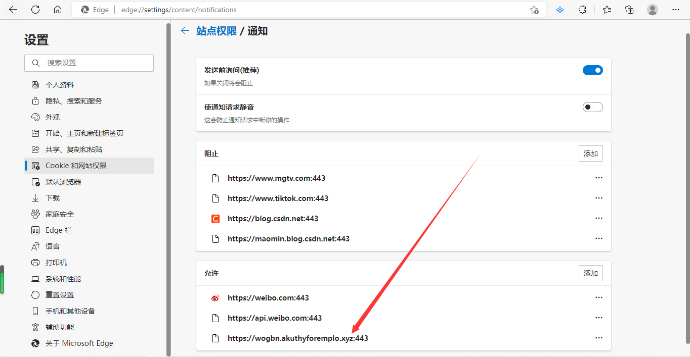Open 重置设置 section
Viewport: 690px width, 357px height.
coord(89,295)
